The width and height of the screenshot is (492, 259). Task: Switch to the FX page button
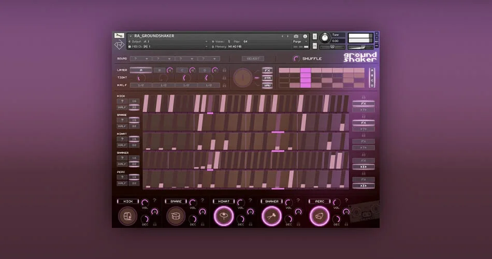pyautogui.click(x=267, y=70)
